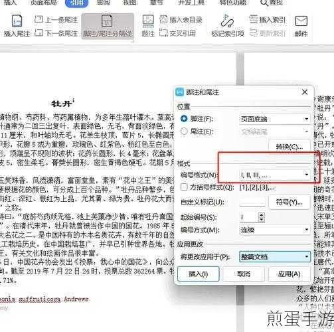334x332 pixels.
Task: Click the Convert (转换) button
Action: coord(290,146)
